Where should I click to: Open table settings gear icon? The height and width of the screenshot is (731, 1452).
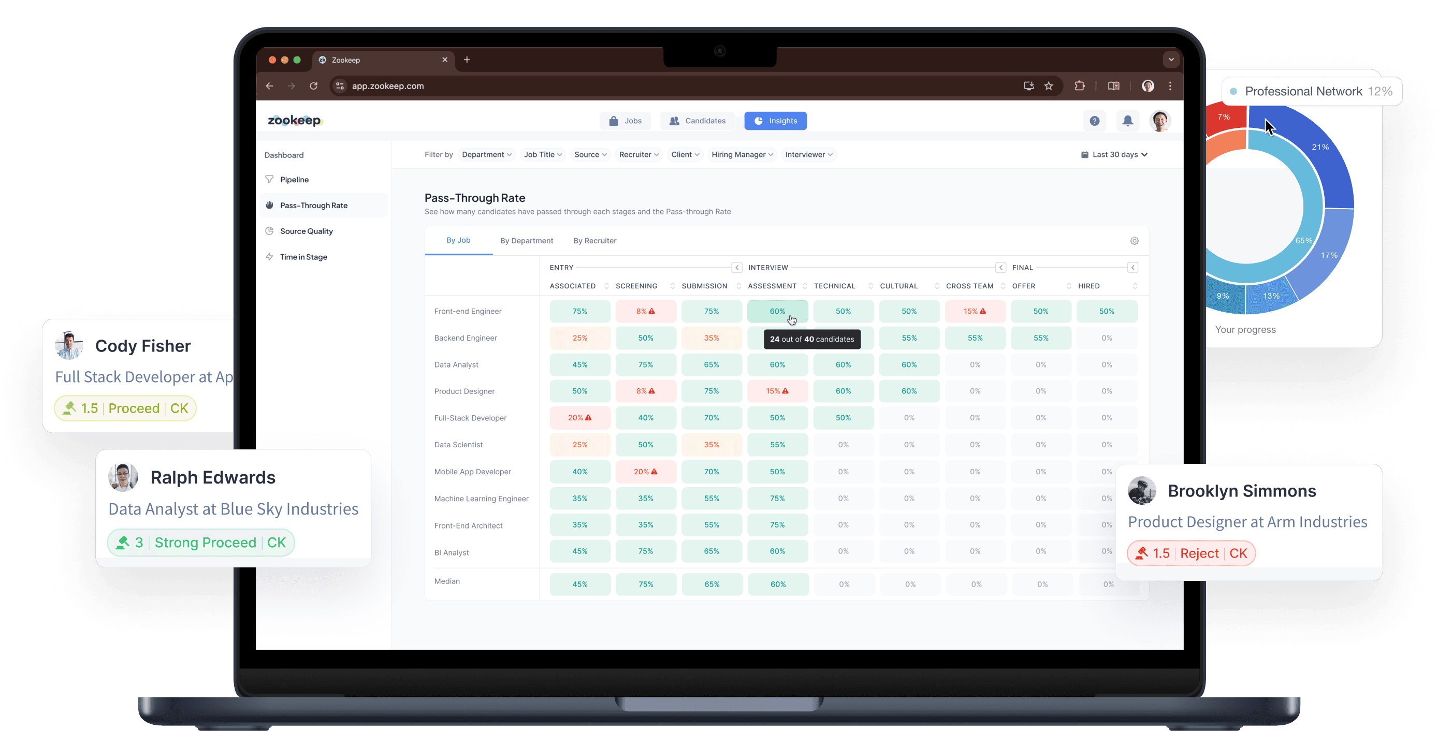1134,241
